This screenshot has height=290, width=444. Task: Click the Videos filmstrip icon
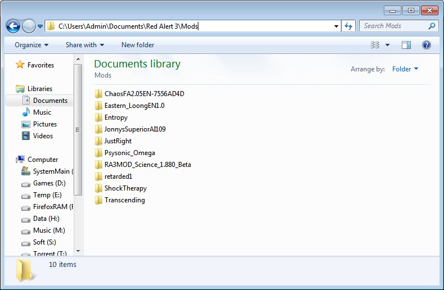coord(26,136)
